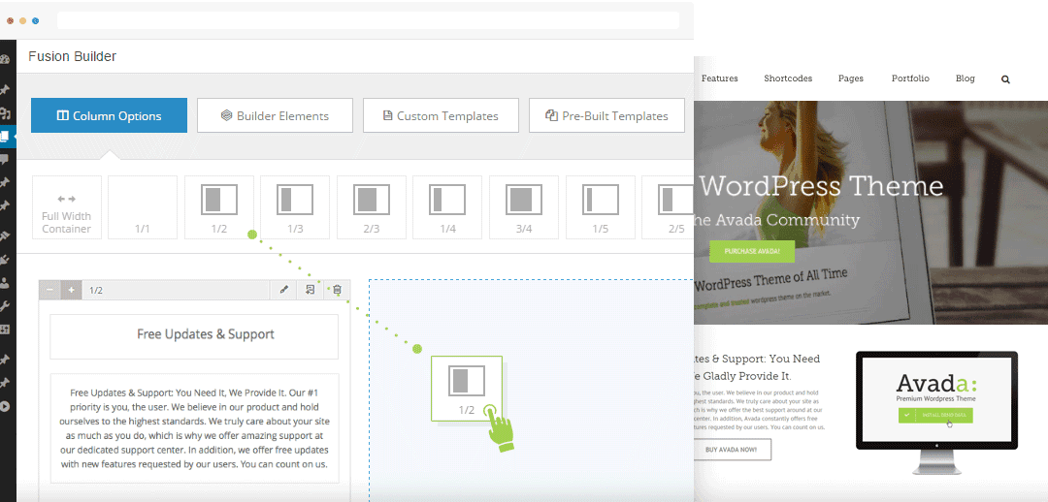Open the Tools wrench icon in sidebar
This screenshot has width=1048, height=502.
pyautogui.click(x=5, y=305)
